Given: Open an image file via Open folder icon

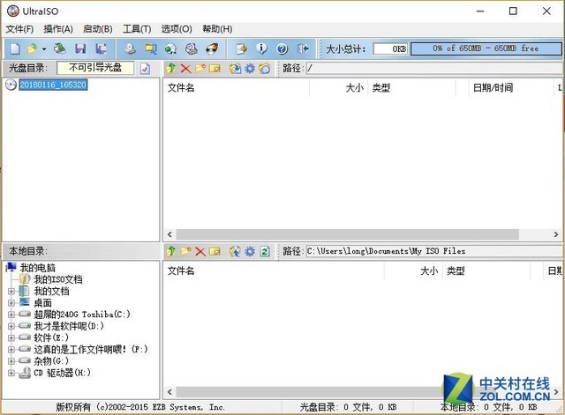Looking at the screenshot, I should 32,48.
